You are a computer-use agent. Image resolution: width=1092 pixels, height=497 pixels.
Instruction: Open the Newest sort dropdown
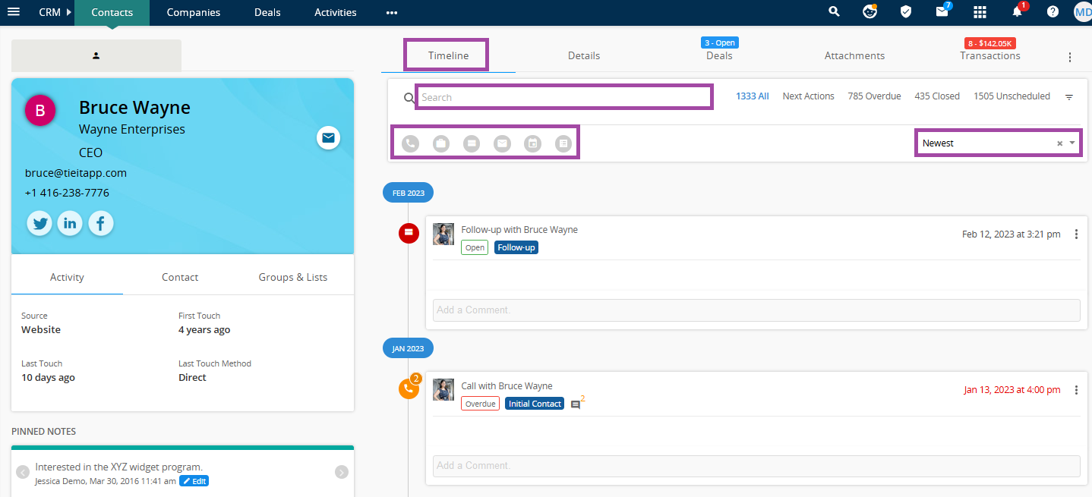click(1072, 143)
